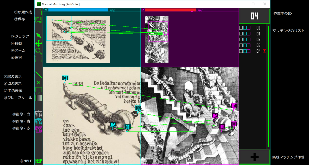Choose the magnifying glass zoom tool
309x165 pixels.
pyautogui.click(x=39, y=51)
